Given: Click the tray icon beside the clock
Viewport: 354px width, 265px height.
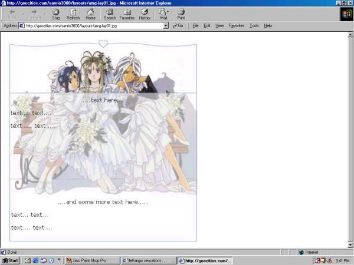Looking at the screenshot, I should [x=329, y=261].
